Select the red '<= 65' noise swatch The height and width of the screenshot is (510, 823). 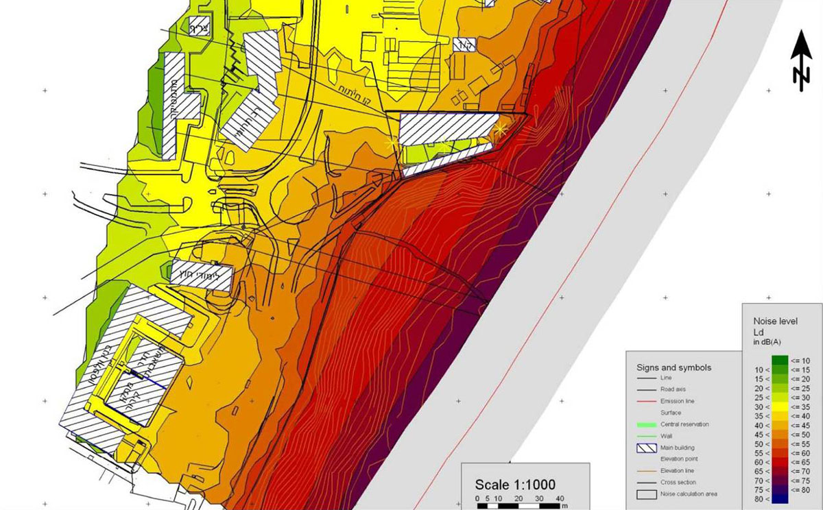point(778,463)
